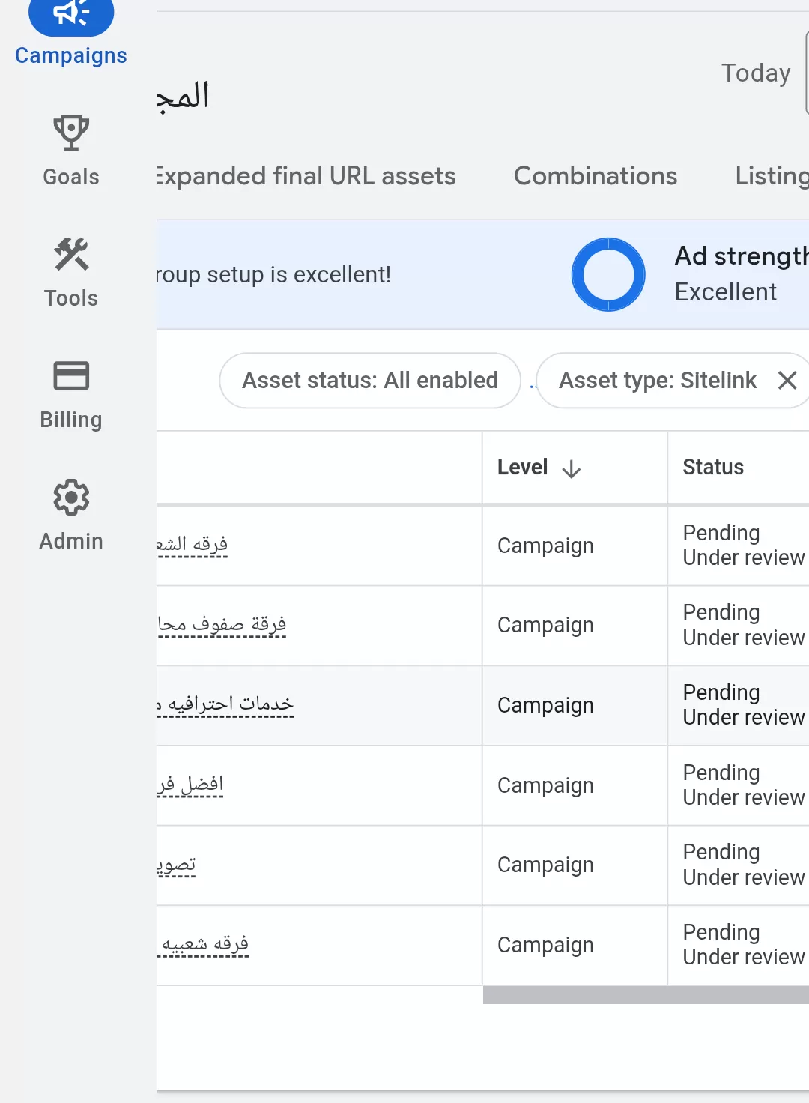Click the فرقه شعبيه sitelink asset
This screenshot has width=809, height=1103.
click(203, 944)
